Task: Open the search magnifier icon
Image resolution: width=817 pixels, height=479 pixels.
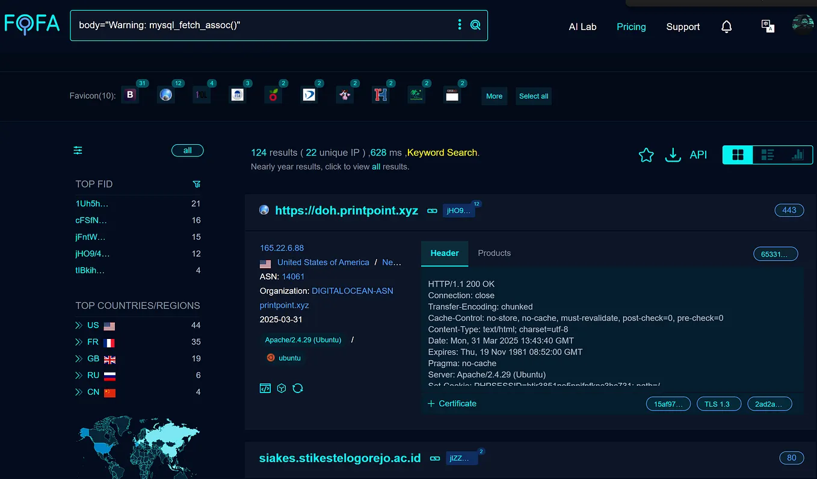Action: 475,25
